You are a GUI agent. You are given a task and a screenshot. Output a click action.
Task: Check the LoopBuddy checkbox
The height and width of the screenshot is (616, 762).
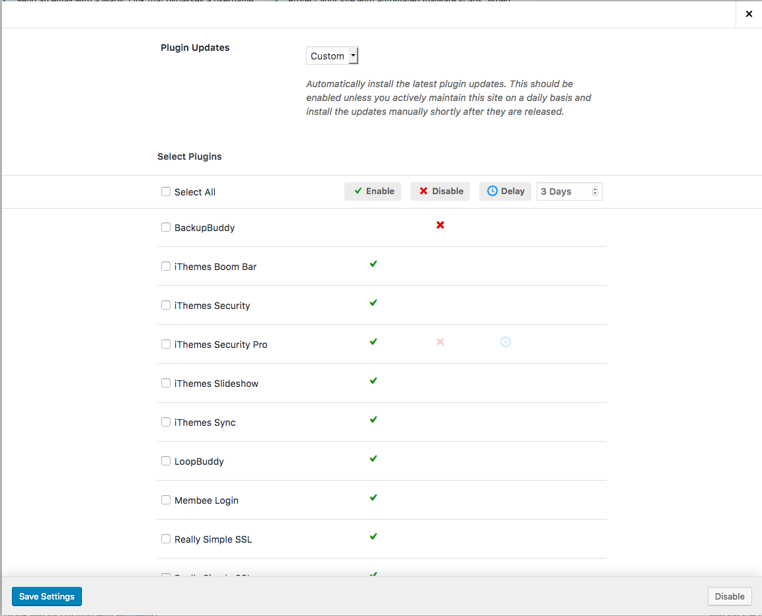166,461
